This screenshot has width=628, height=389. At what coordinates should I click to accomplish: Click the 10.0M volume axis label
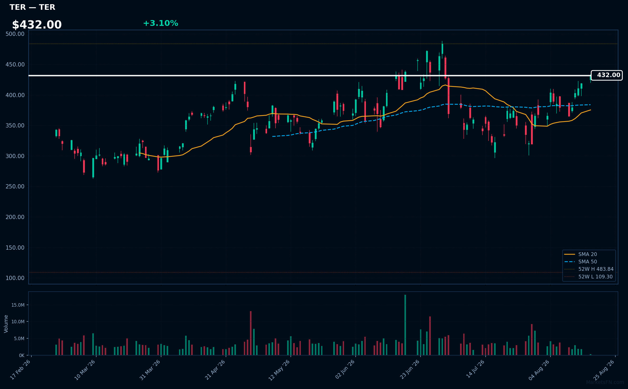(x=18, y=322)
